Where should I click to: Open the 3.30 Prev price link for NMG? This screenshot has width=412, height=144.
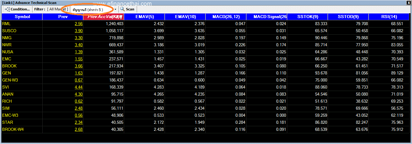(78, 38)
